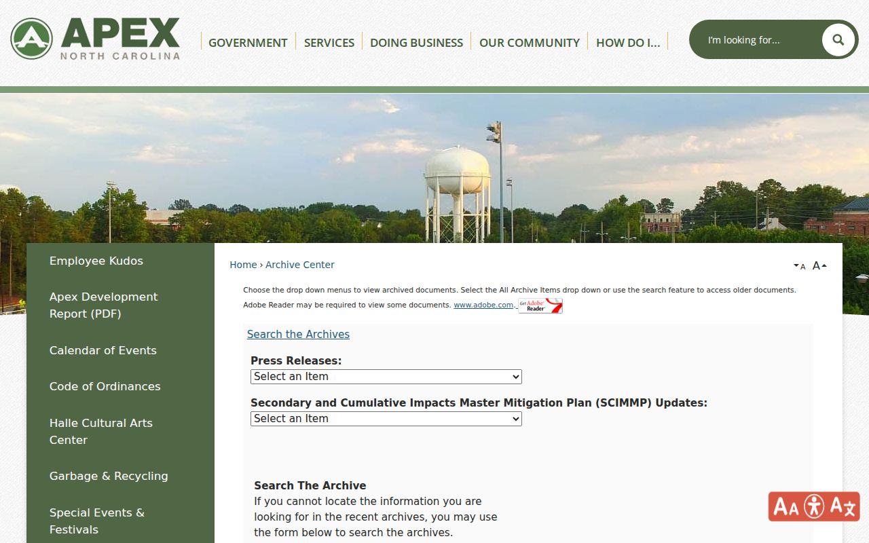Screen dimensions: 869x543
Task: Open the How Do I... menu
Action: pyautogui.click(x=628, y=42)
